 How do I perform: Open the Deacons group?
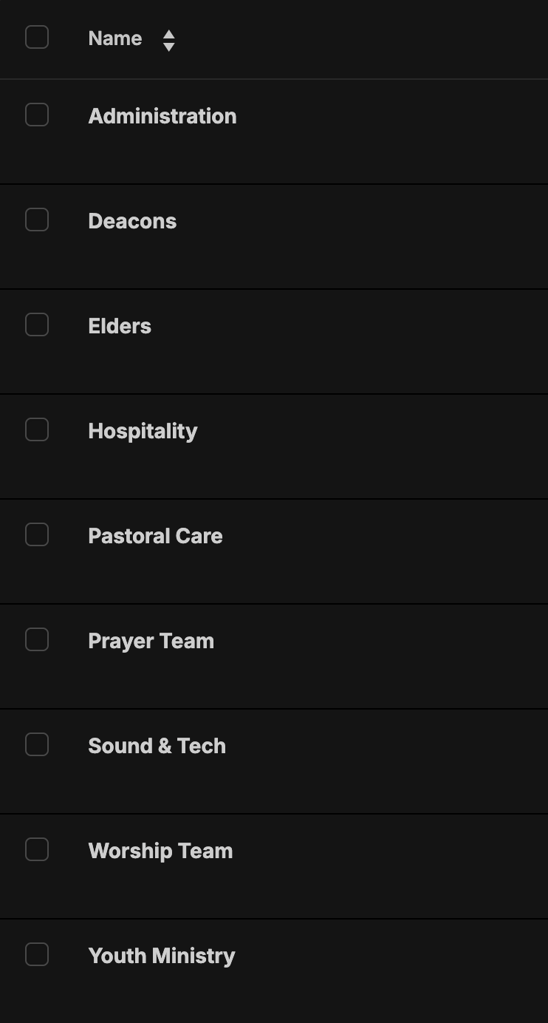(132, 221)
